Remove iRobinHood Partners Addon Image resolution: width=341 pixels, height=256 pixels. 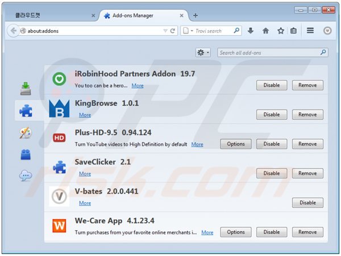(x=307, y=85)
